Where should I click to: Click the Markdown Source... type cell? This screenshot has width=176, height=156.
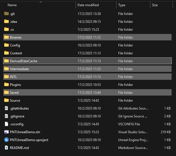coord(133,148)
